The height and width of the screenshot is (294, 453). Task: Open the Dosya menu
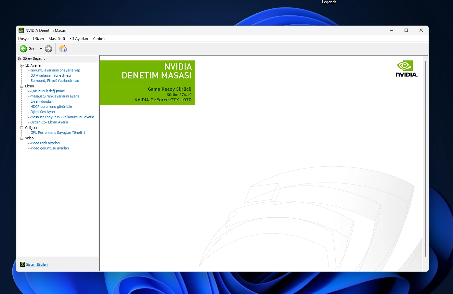[x=23, y=39]
